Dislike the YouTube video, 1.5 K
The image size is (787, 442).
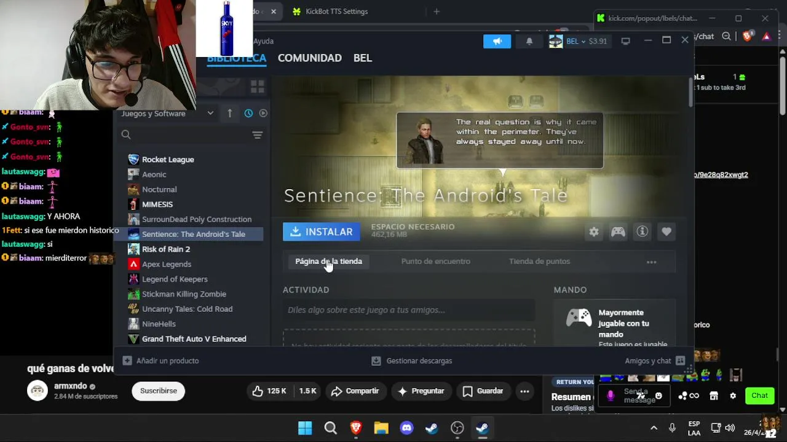coord(307,391)
